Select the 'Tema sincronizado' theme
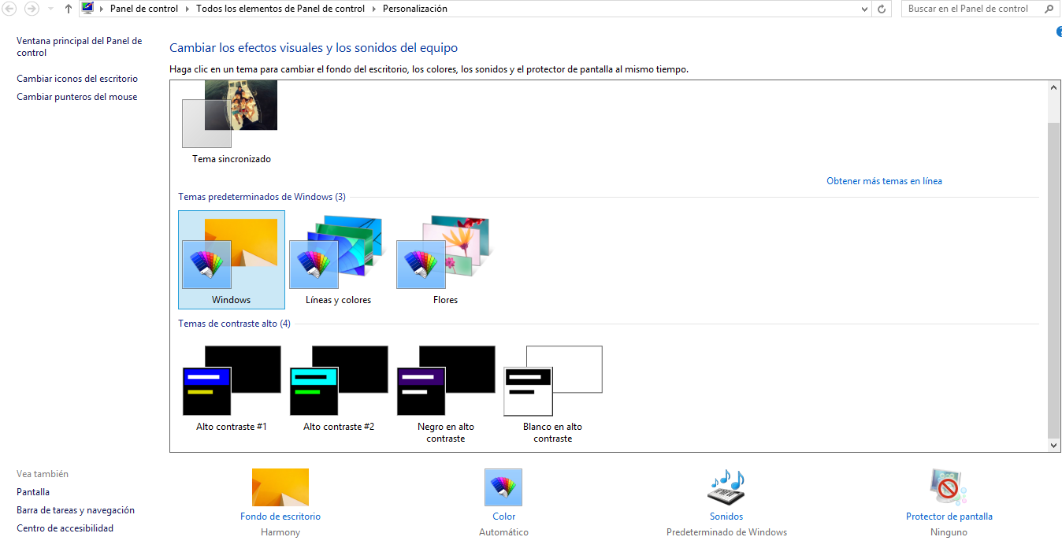 coord(232,122)
